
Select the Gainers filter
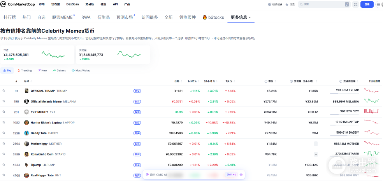(59, 70)
